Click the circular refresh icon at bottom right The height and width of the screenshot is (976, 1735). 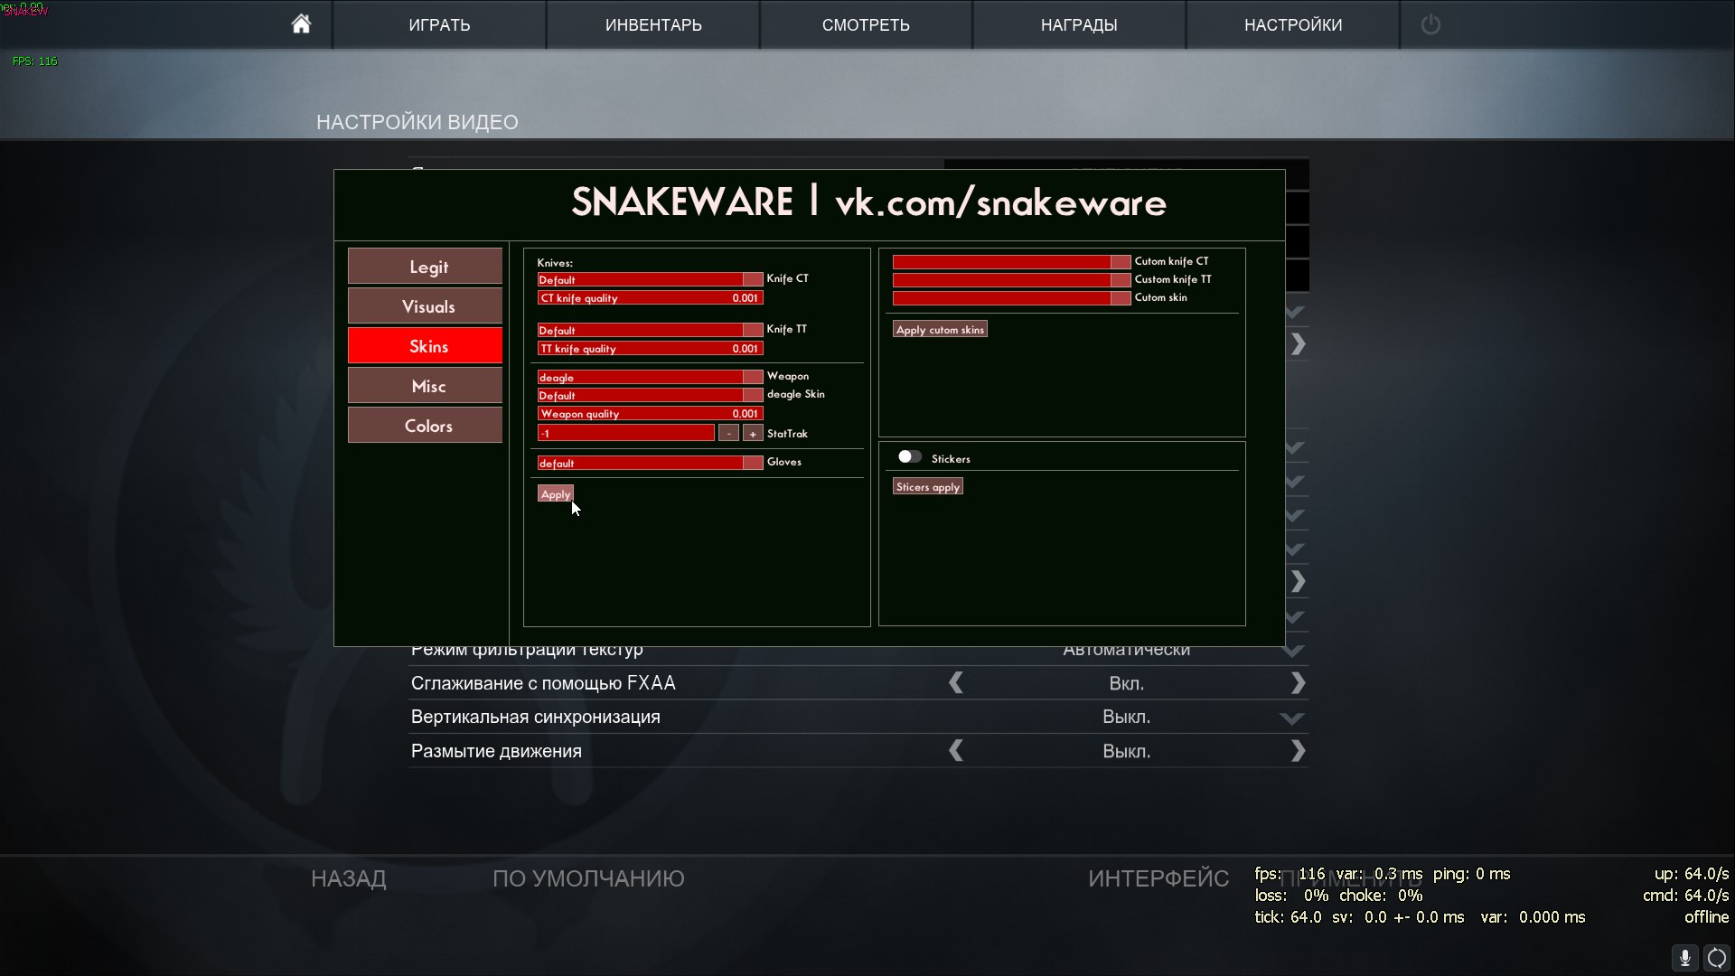coord(1717,958)
